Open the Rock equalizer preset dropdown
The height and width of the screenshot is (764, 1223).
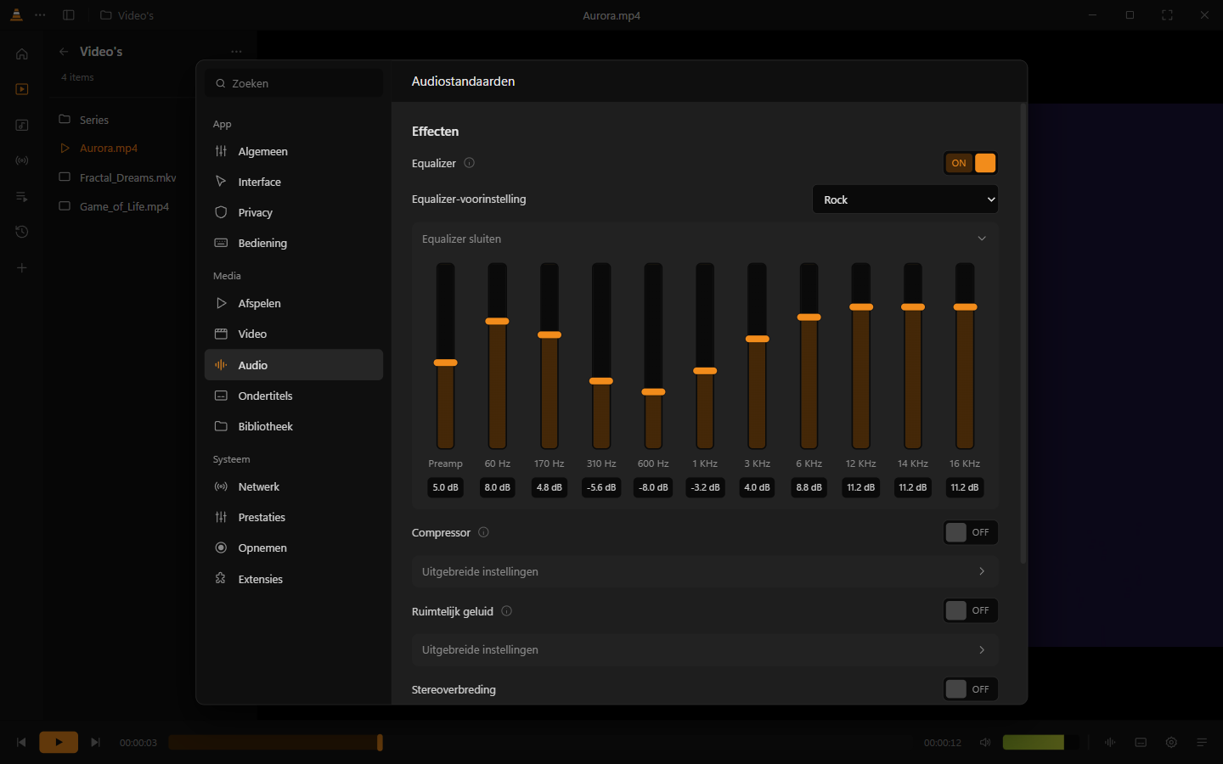[x=905, y=199]
